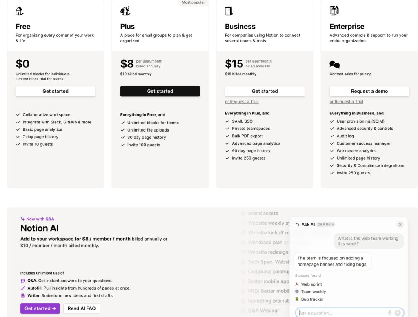Screen dimensions: 418x317
Task: Click the PRD: Better mobile list item
Action: coord(265,291)
